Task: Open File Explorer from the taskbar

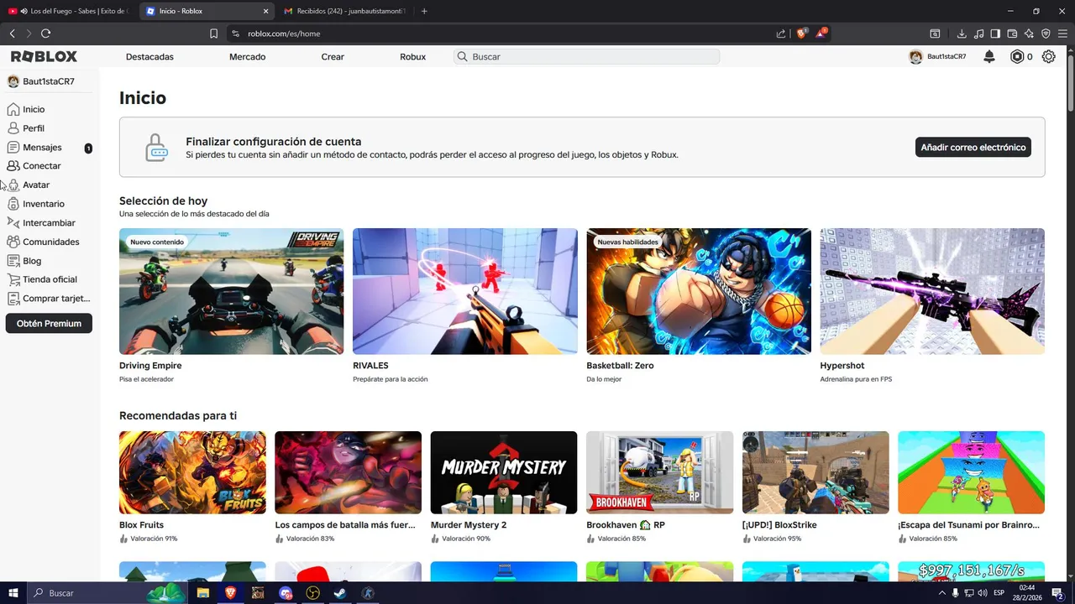Action: [x=203, y=593]
